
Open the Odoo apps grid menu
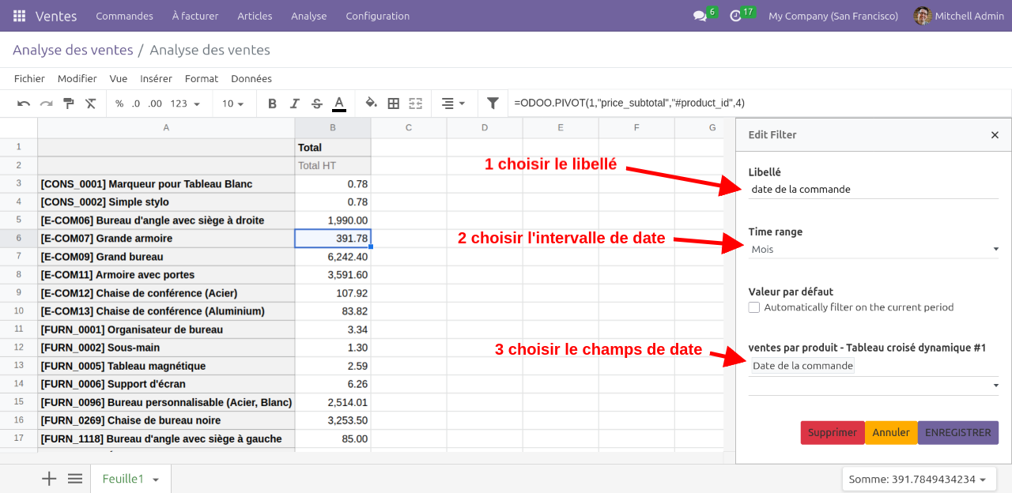coord(19,16)
